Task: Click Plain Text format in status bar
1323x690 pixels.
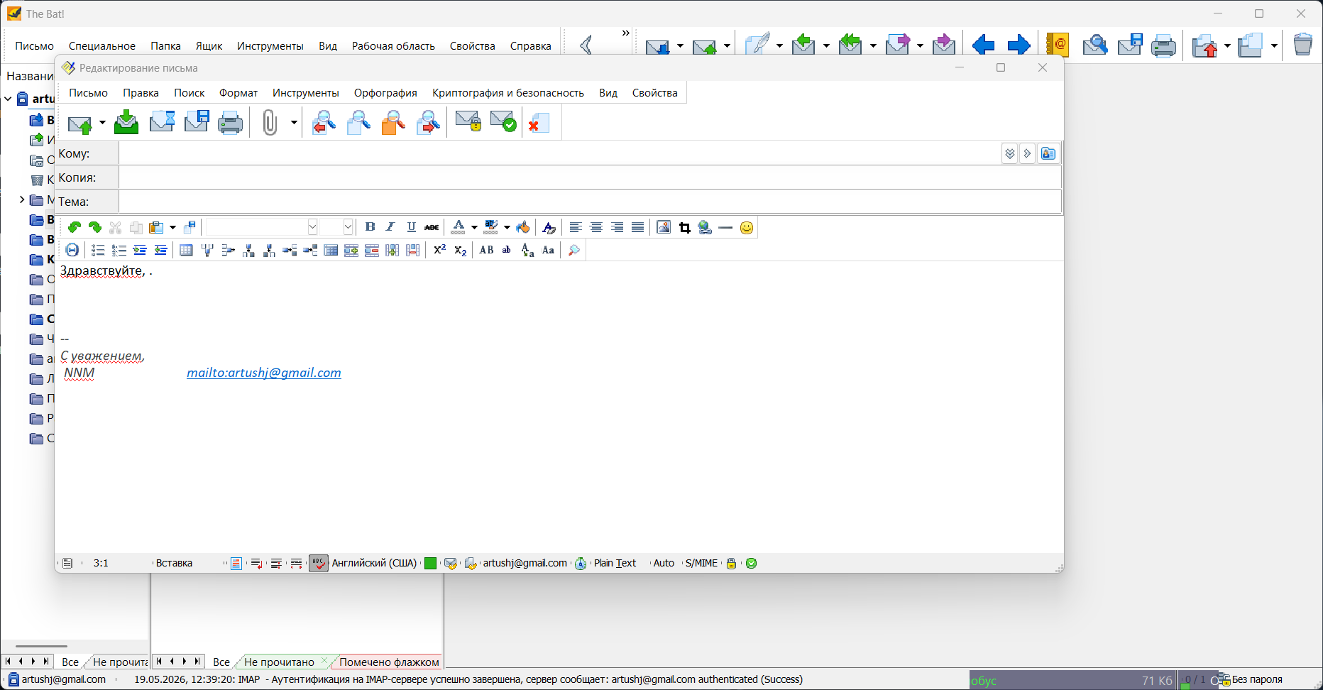Action: point(615,563)
